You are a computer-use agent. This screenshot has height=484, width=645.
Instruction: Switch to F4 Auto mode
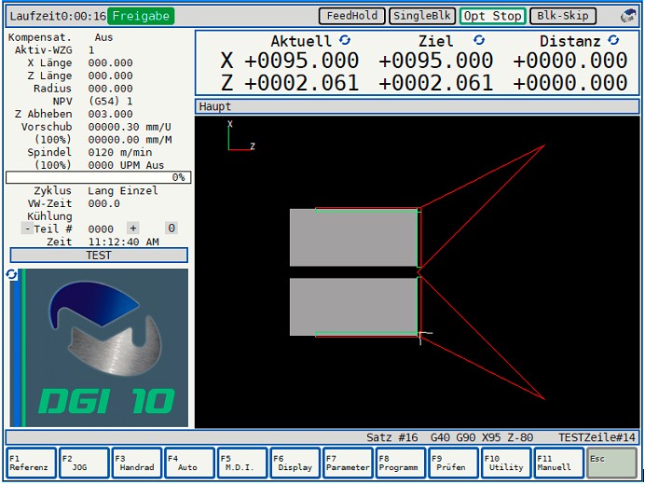pyautogui.click(x=189, y=463)
